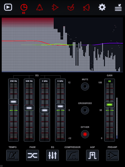Tap the red alarm bell icon
This screenshot has height=167, width=125.
click(x=39, y=8)
